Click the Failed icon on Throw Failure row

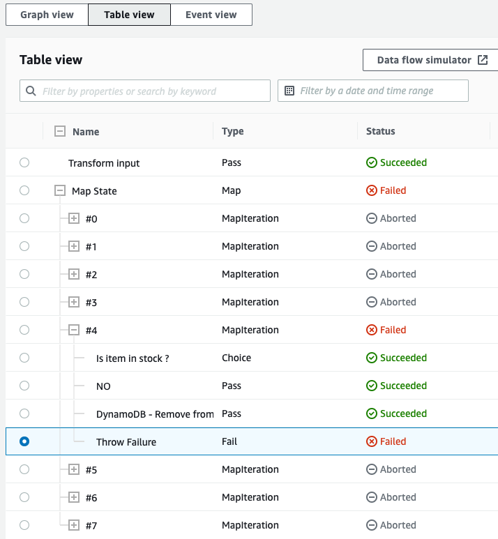(x=372, y=441)
